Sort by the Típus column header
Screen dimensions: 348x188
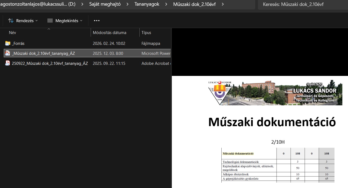(146, 33)
